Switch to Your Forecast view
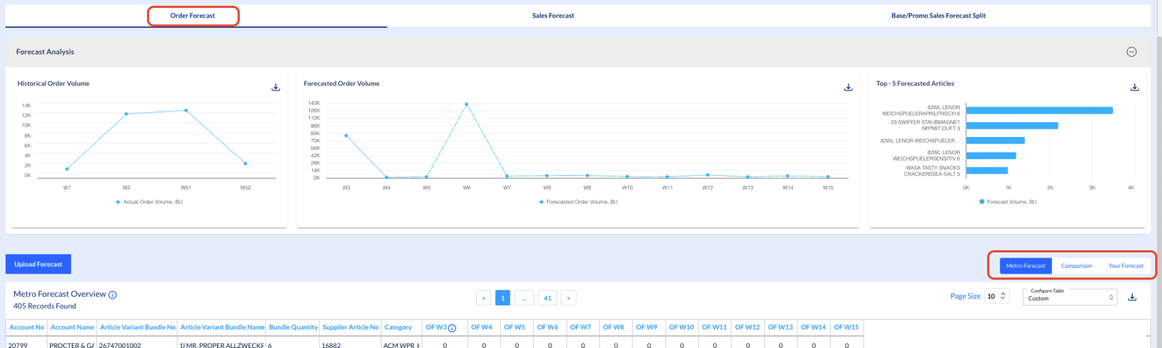The width and height of the screenshot is (1162, 348). coord(1126,266)
